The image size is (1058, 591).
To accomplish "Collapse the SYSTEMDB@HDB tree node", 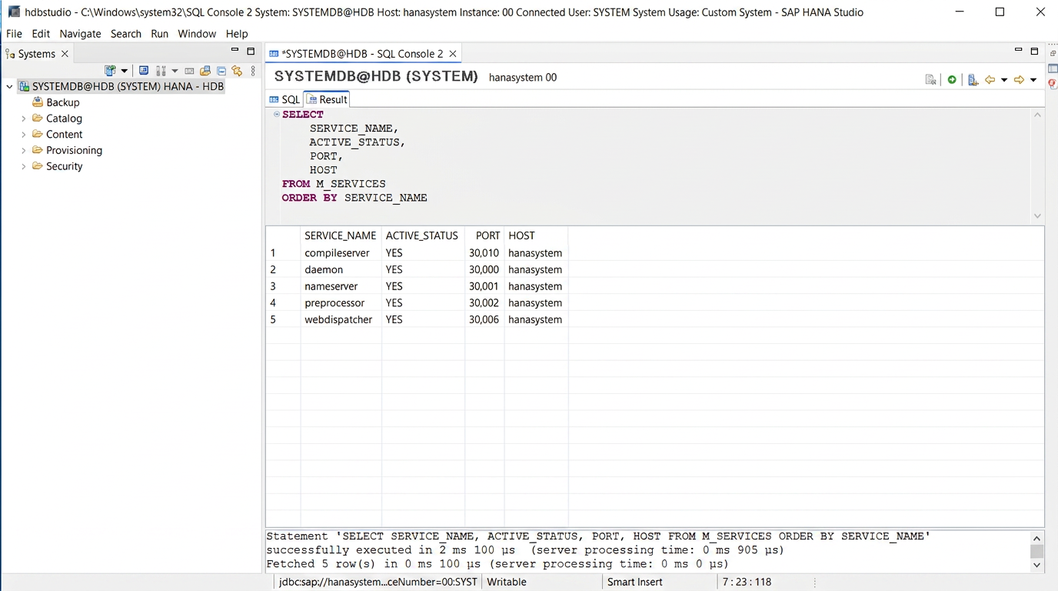I will tap(9, 86).
